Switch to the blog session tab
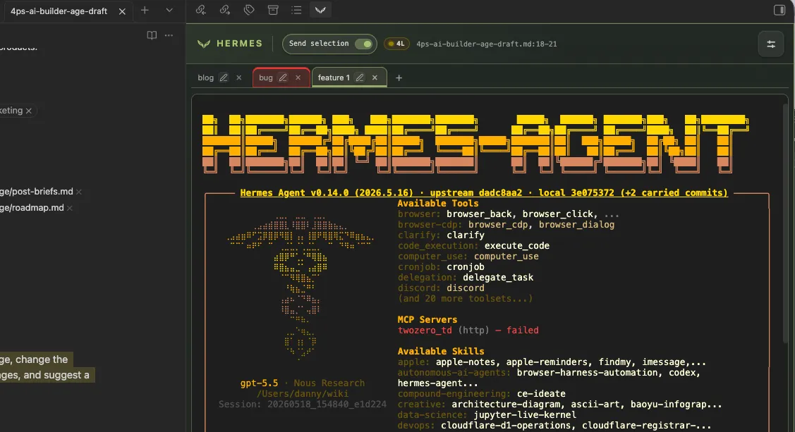Viewport: 795px width, 432px height. (x=205, y=78)
